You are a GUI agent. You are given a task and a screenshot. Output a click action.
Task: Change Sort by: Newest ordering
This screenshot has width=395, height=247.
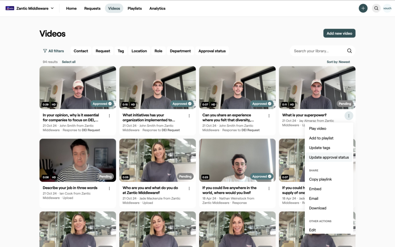click(338, 62)
